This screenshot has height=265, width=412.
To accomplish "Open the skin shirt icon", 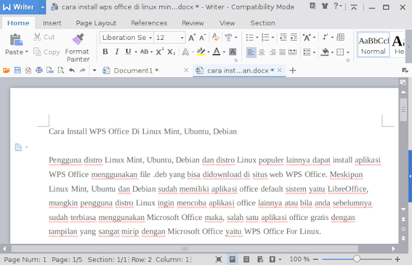I will 325,6.
